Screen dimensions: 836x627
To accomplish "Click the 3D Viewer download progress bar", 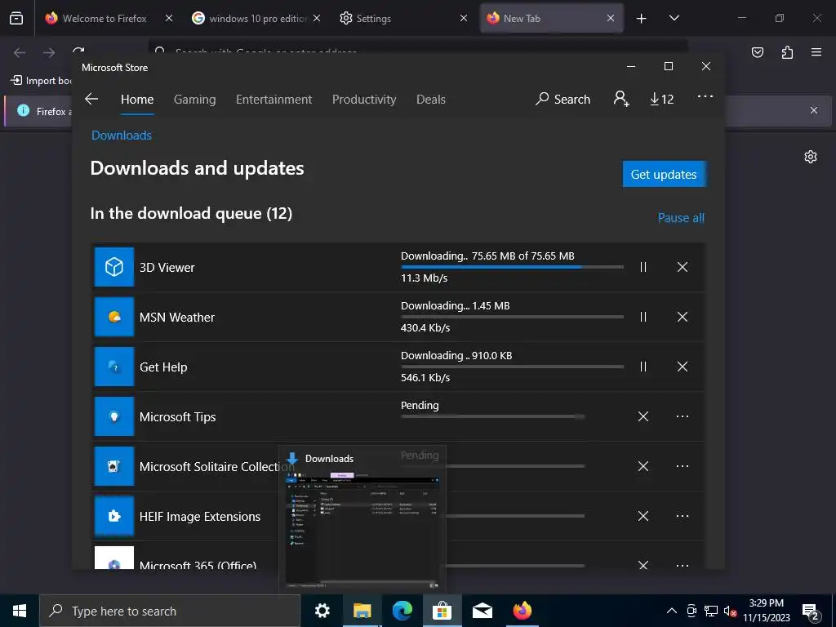I will (512, 267).
